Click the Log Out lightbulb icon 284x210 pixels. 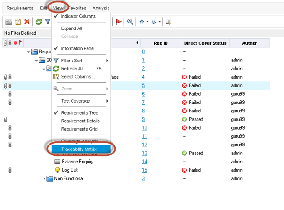[57, 170]
